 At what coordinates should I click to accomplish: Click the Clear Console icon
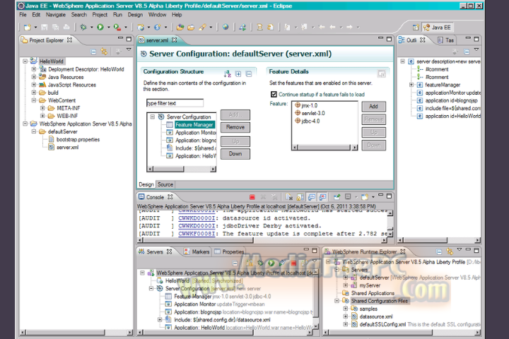pyautogui.click(x=289, y=197)
